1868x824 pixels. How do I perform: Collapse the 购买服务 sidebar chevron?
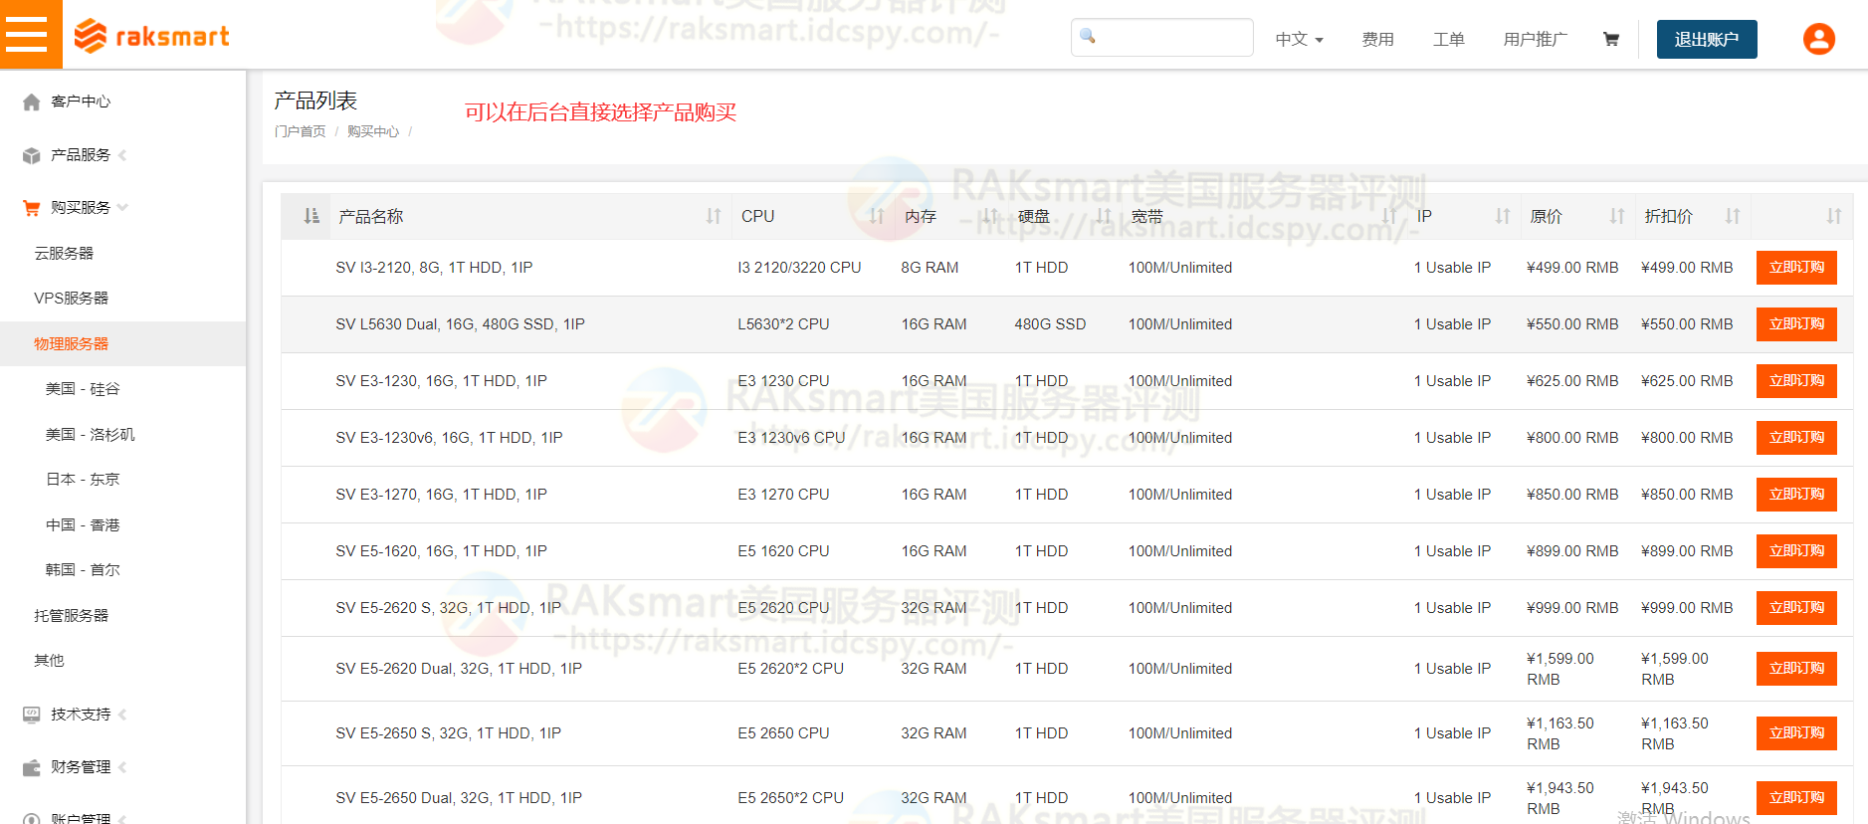tap(122, 208)
